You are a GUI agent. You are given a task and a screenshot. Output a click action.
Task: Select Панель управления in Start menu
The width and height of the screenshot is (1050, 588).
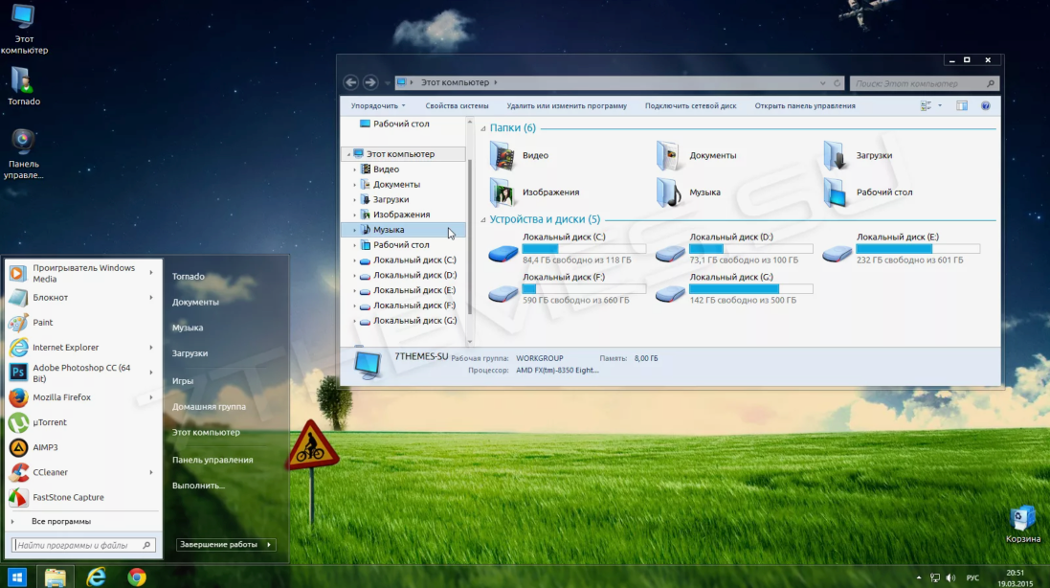[212, 460]
